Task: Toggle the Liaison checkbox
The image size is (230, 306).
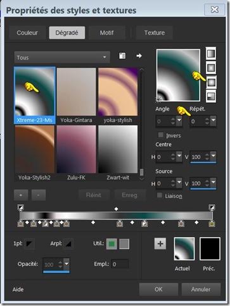Action: (x=160, y=195)
